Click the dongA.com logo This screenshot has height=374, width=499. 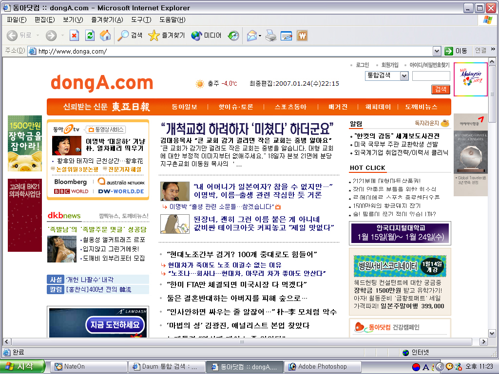102,83
